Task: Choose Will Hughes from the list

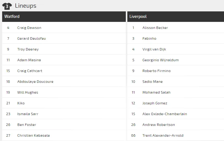Action: coord(28,92)
